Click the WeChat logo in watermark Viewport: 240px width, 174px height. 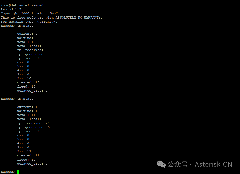point(161,164)
